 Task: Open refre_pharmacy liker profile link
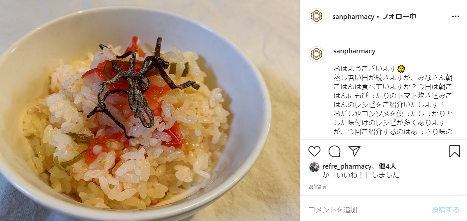click(347, 166)
